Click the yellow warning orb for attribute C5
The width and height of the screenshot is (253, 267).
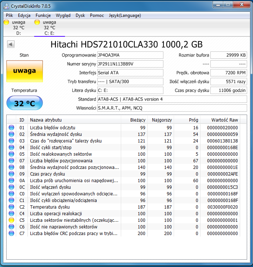tap(11, 220)
